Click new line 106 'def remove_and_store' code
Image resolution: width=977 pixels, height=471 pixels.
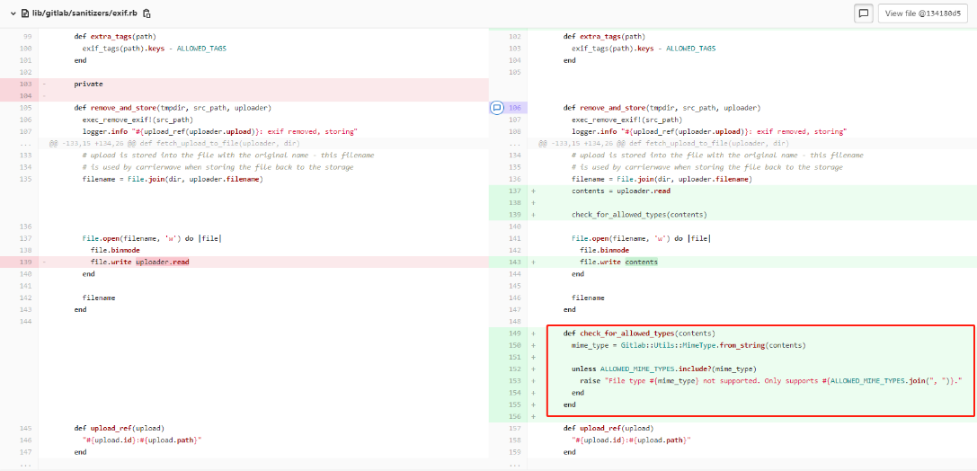click(662, 108)
